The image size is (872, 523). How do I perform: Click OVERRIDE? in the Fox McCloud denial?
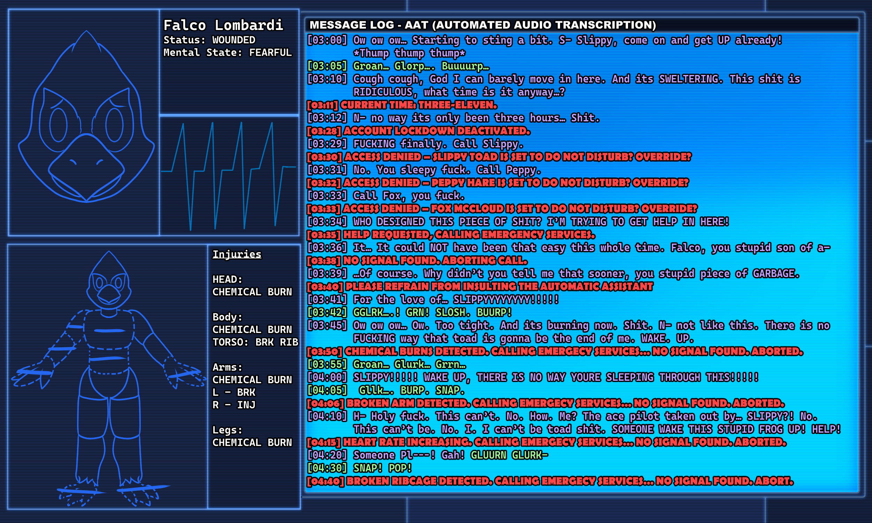(669, 209)
